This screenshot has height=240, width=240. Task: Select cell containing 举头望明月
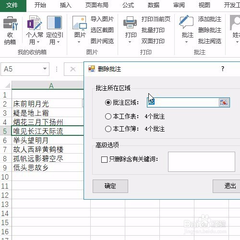(48, 140)
